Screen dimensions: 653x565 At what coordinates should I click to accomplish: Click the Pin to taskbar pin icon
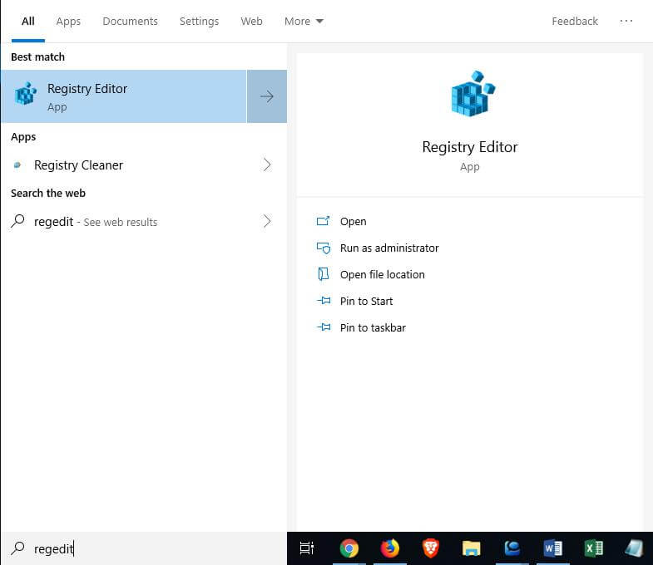coord(324,327)
